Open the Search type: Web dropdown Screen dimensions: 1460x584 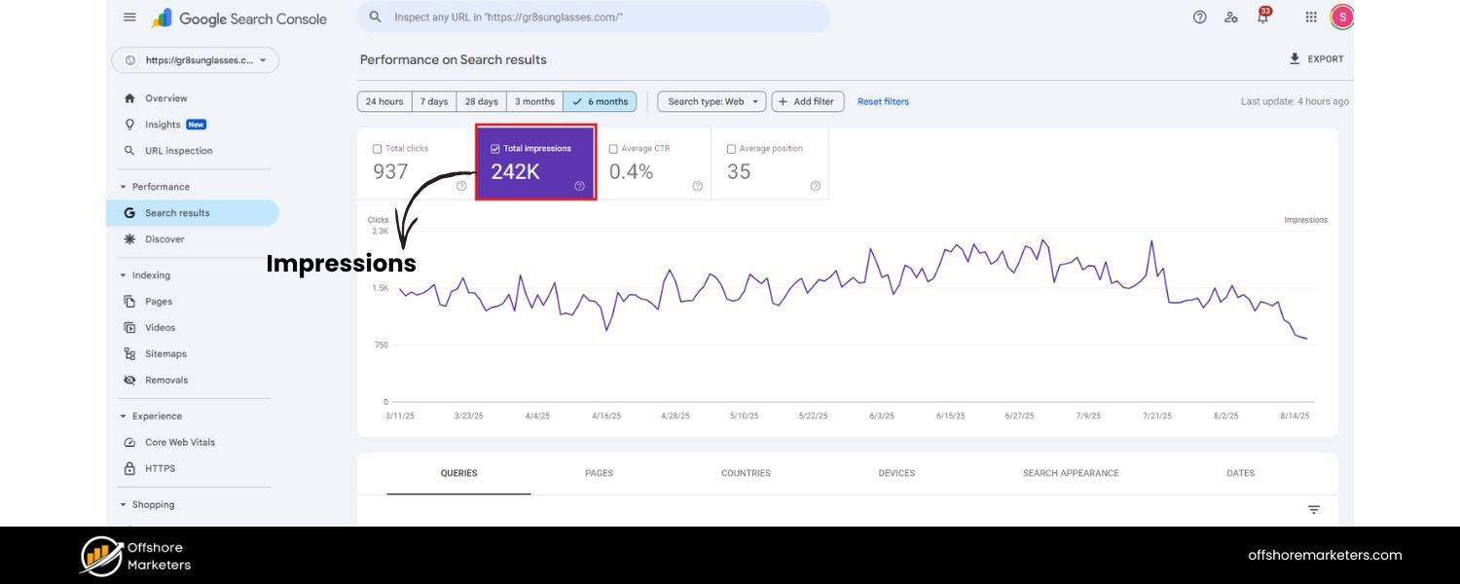(x=712, y=99)
